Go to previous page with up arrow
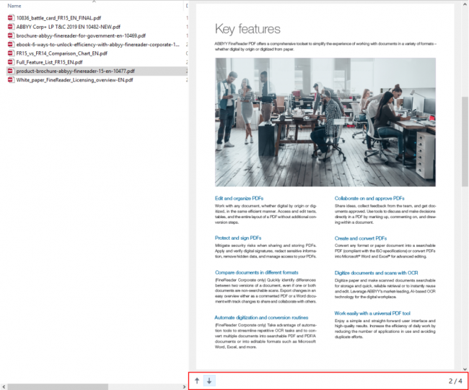Screen dimensions: 469x390 (197, 381)
